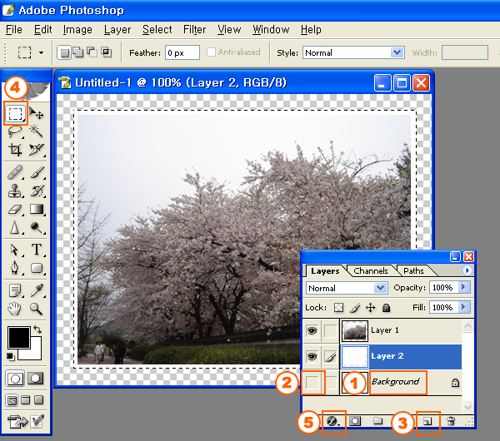Choose Subtract from selection mode
Viewport: 500px width, 441px height.
coord(92,52)
